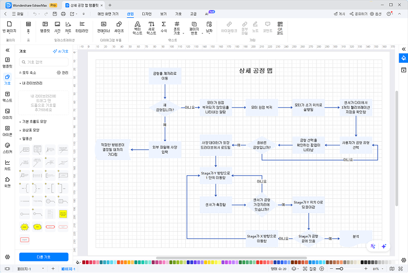This screenshot has height=273, width=408.
Task: Pick the yellow sticky note callout shape
Action: pos(63,213)
